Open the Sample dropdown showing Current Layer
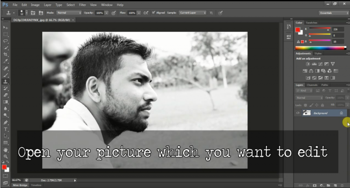350x188 pixels. click(x=192, y=13)
